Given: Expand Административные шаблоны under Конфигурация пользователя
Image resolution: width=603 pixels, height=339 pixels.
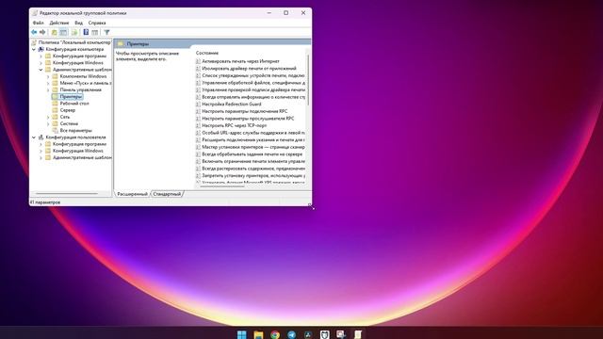Looking at the screenshot, I should (41, 157).
